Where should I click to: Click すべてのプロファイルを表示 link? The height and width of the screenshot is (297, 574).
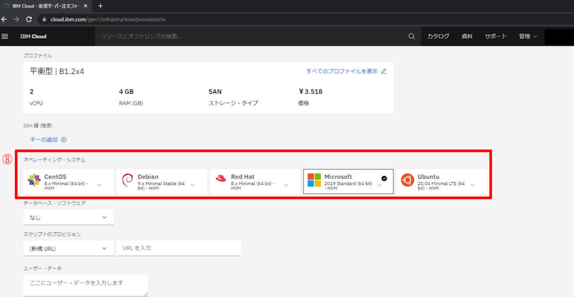(x=342, y=71)
